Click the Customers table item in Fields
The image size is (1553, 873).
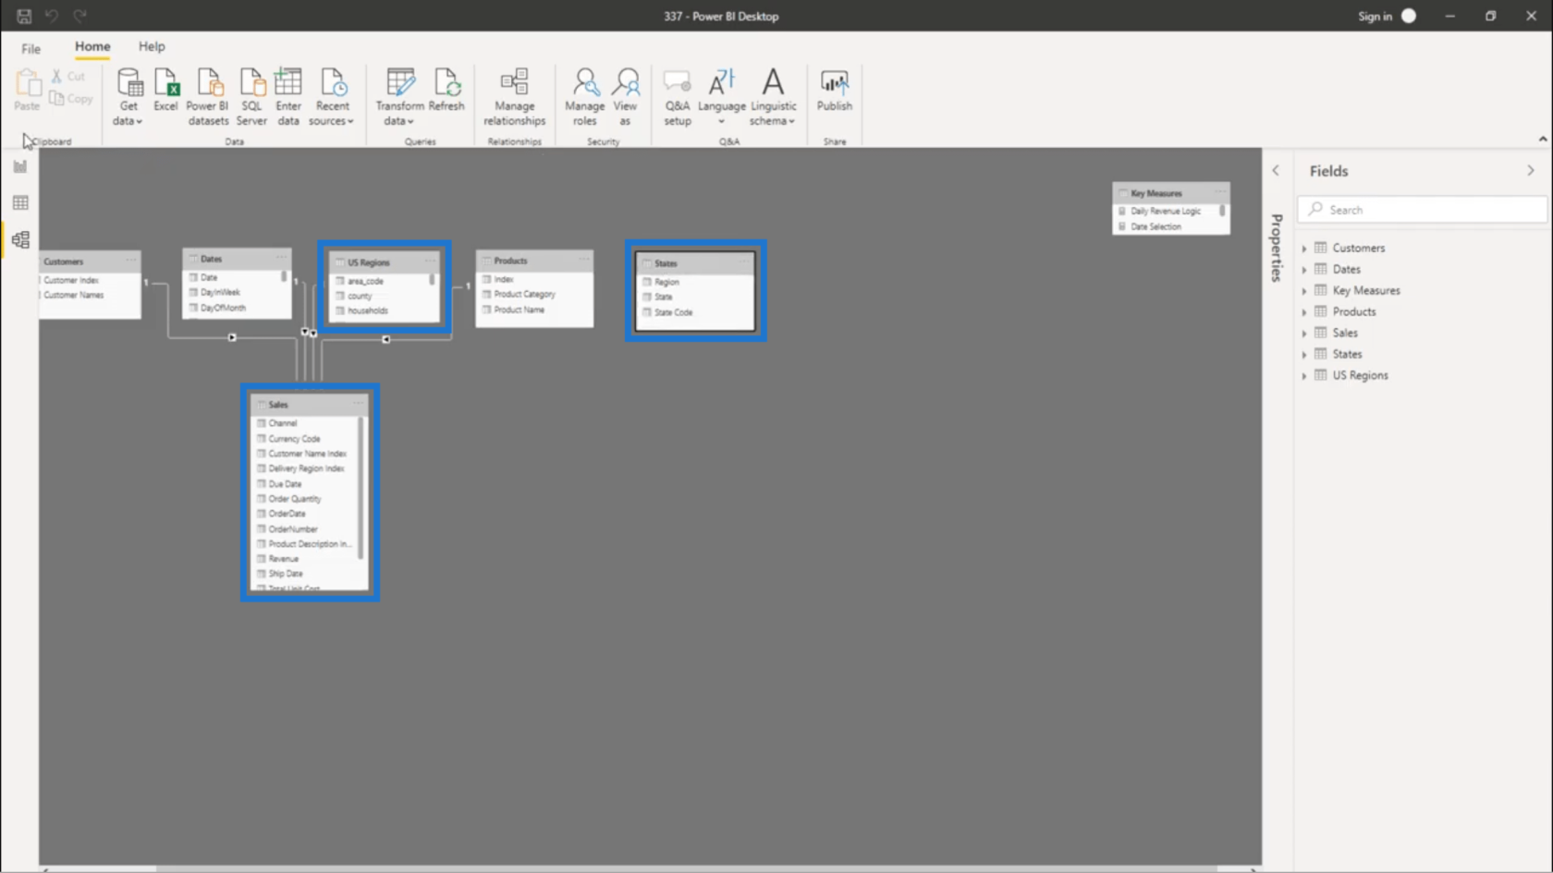(x=1359, y=249)
